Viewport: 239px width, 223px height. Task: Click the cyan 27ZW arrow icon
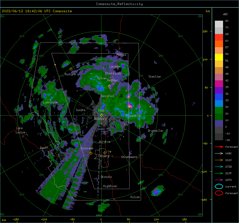point(219,167)
